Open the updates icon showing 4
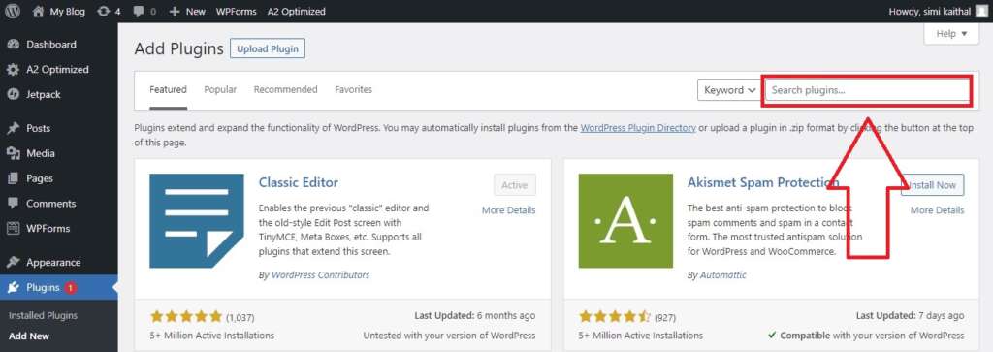993x352 pixels. pyautogui.click(x=104, y=12)
